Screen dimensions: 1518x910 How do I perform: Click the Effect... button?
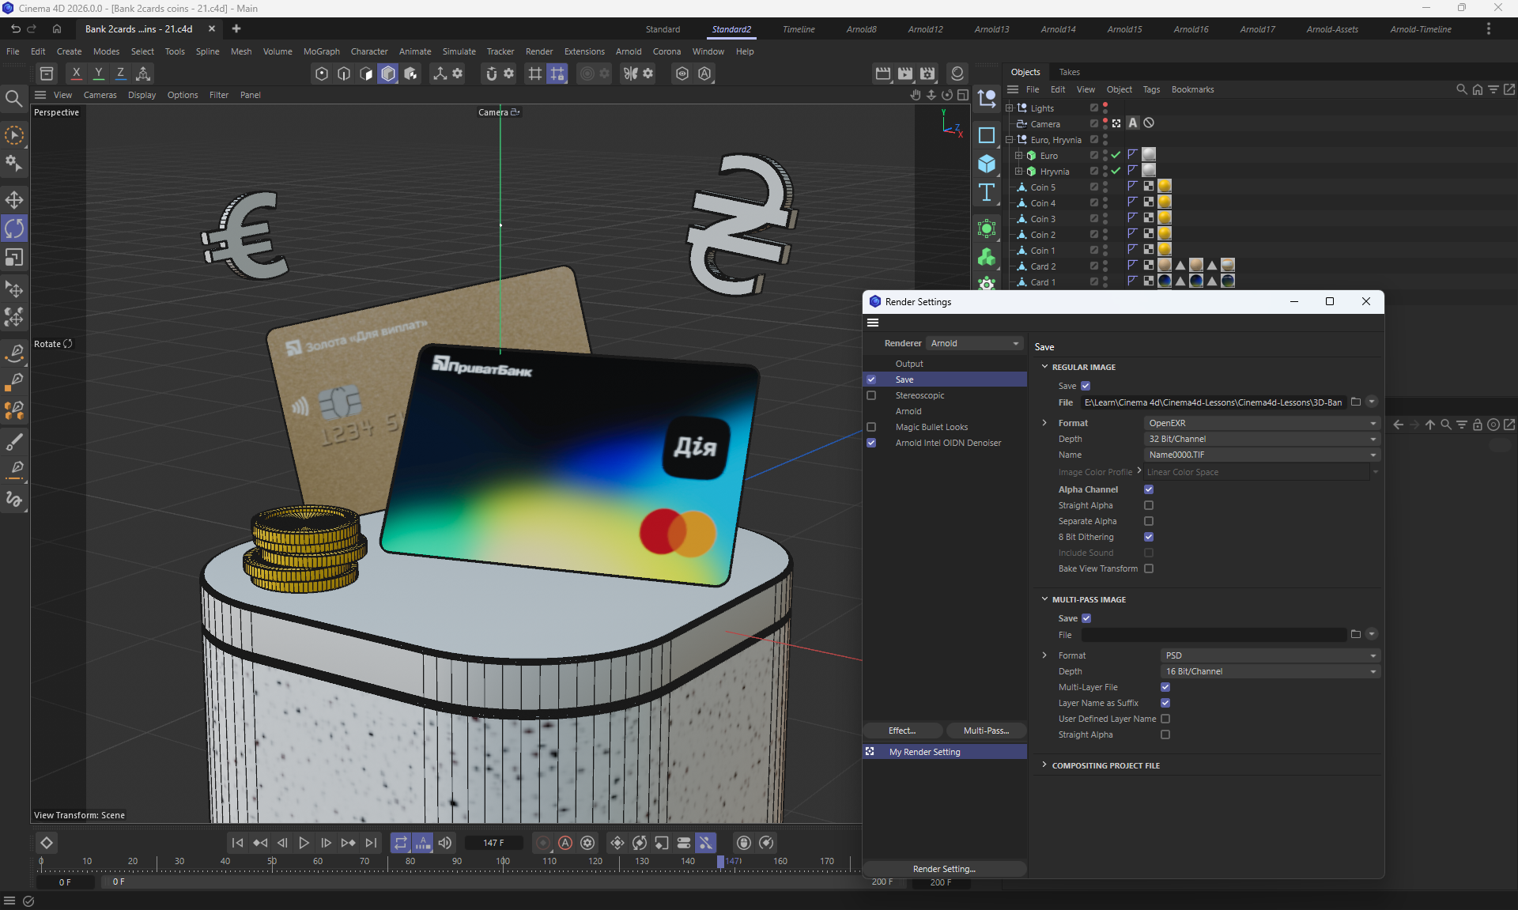pos(902,731)
